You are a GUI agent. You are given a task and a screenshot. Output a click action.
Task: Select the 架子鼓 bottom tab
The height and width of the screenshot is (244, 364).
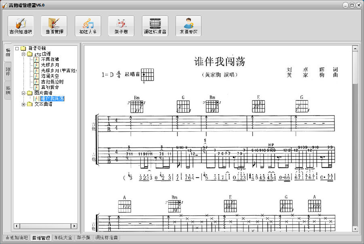pyautogui.click(x=84, y=238)
